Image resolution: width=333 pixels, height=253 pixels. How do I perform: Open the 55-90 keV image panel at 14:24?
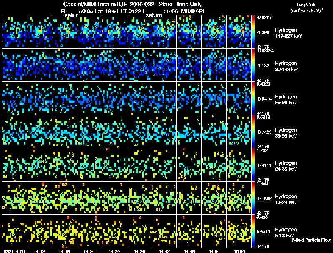(x=89, y=98)
